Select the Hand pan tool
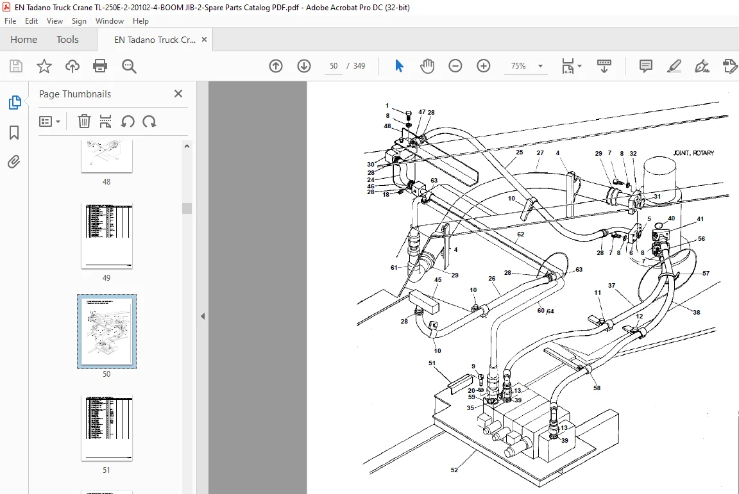739x494 pixels. click(x=427, y=66)
